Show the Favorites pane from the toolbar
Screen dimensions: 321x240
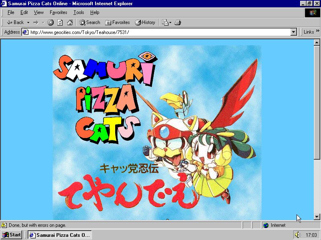point(117,22)
